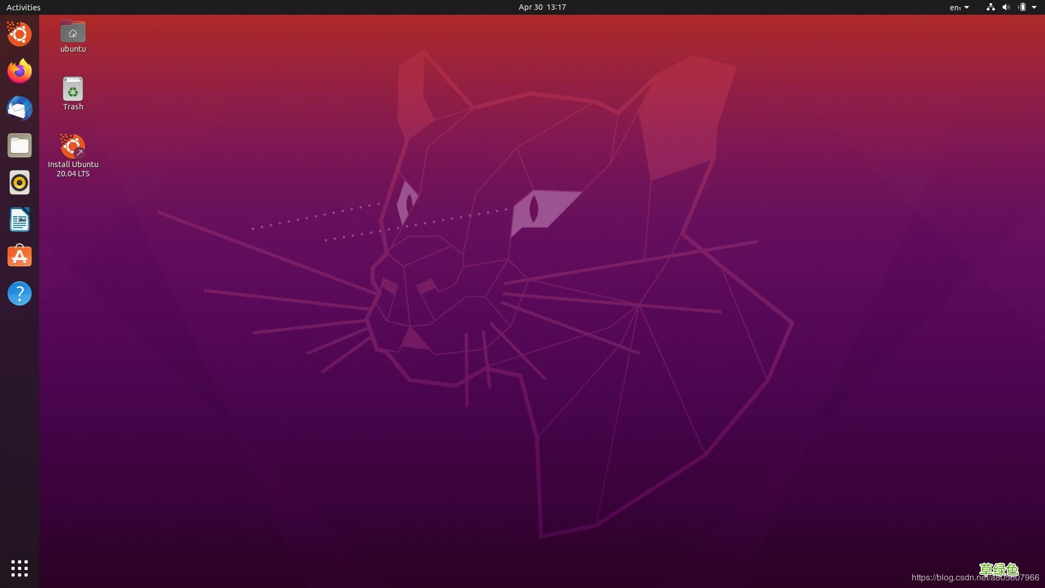
Task: Open the ubuntu home folder on the desktop
Action: click(x=72, y=33)
